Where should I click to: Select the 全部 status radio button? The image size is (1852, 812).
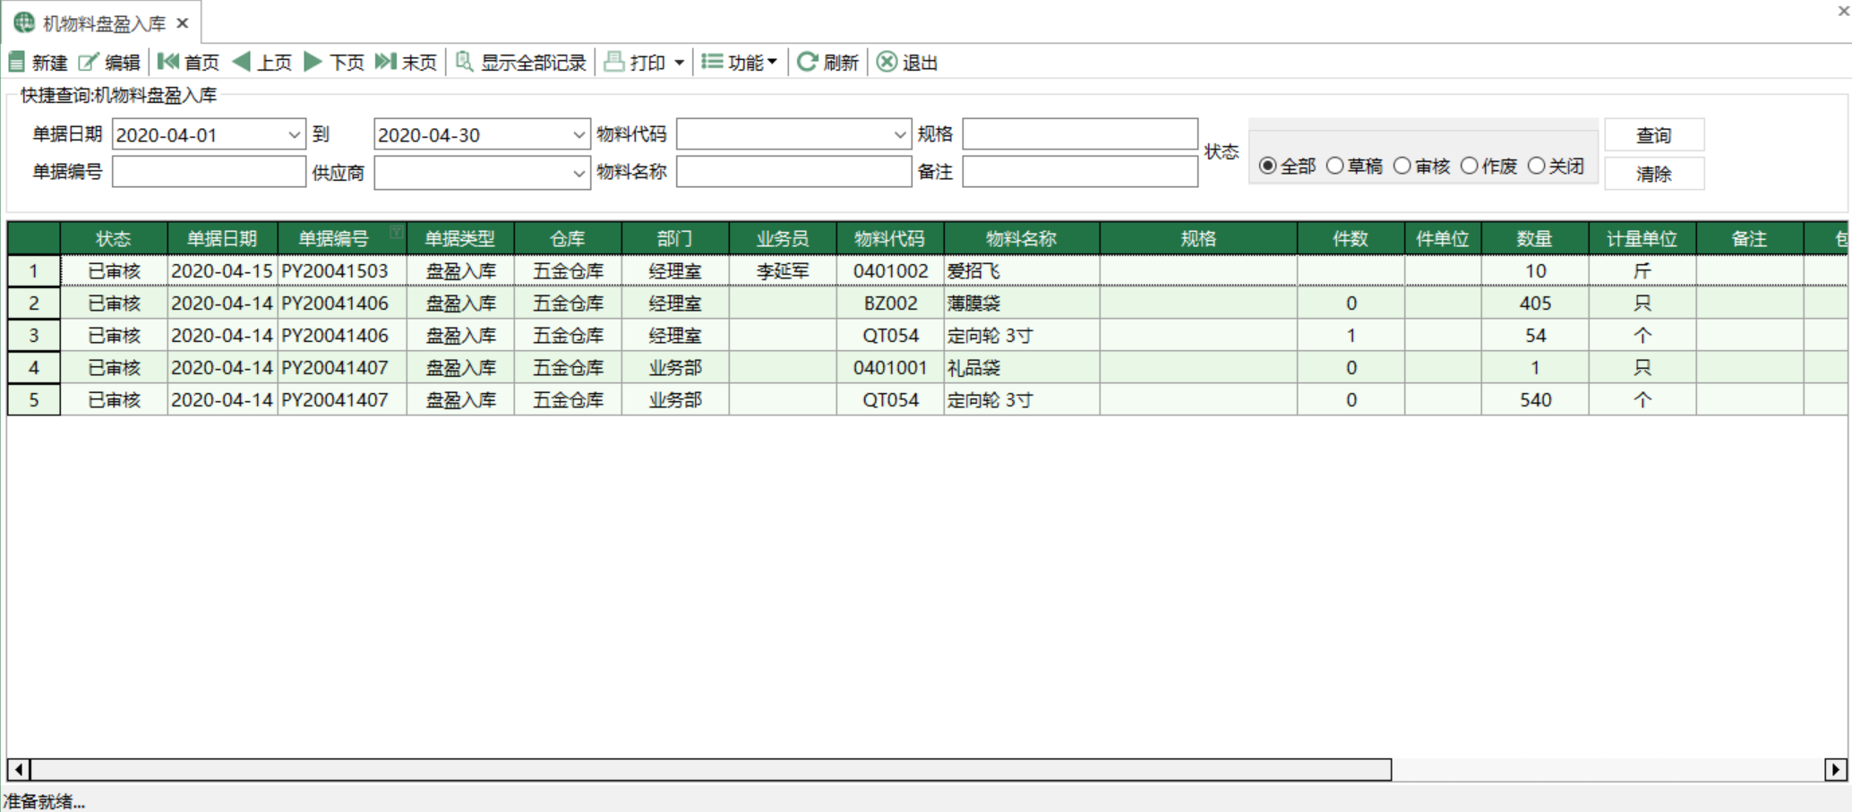coord(1267,166)
